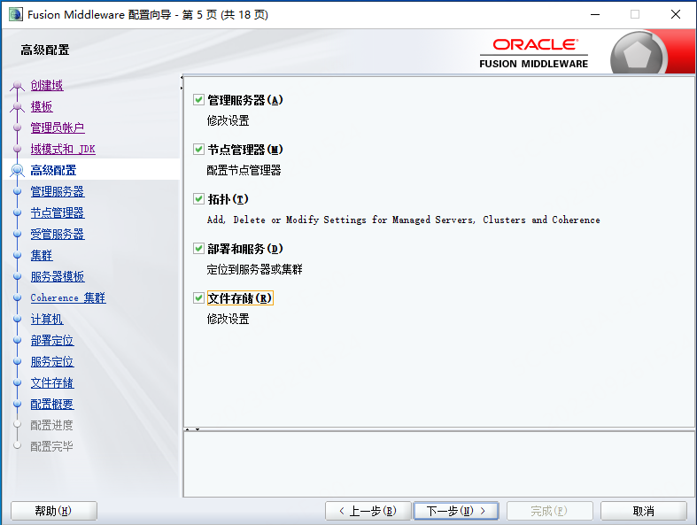Screen dimensions: 697x525
Task: Click the 配置节点管理器 description text
Action: 244,170
